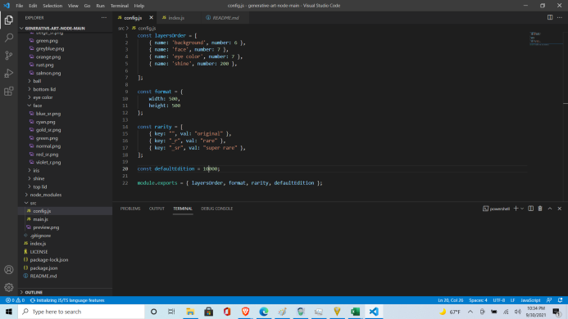Screen dimensions: 568x319
Task: Click the feedback icon in status bar
Action: pyautogui.click(x=549, y=300)
